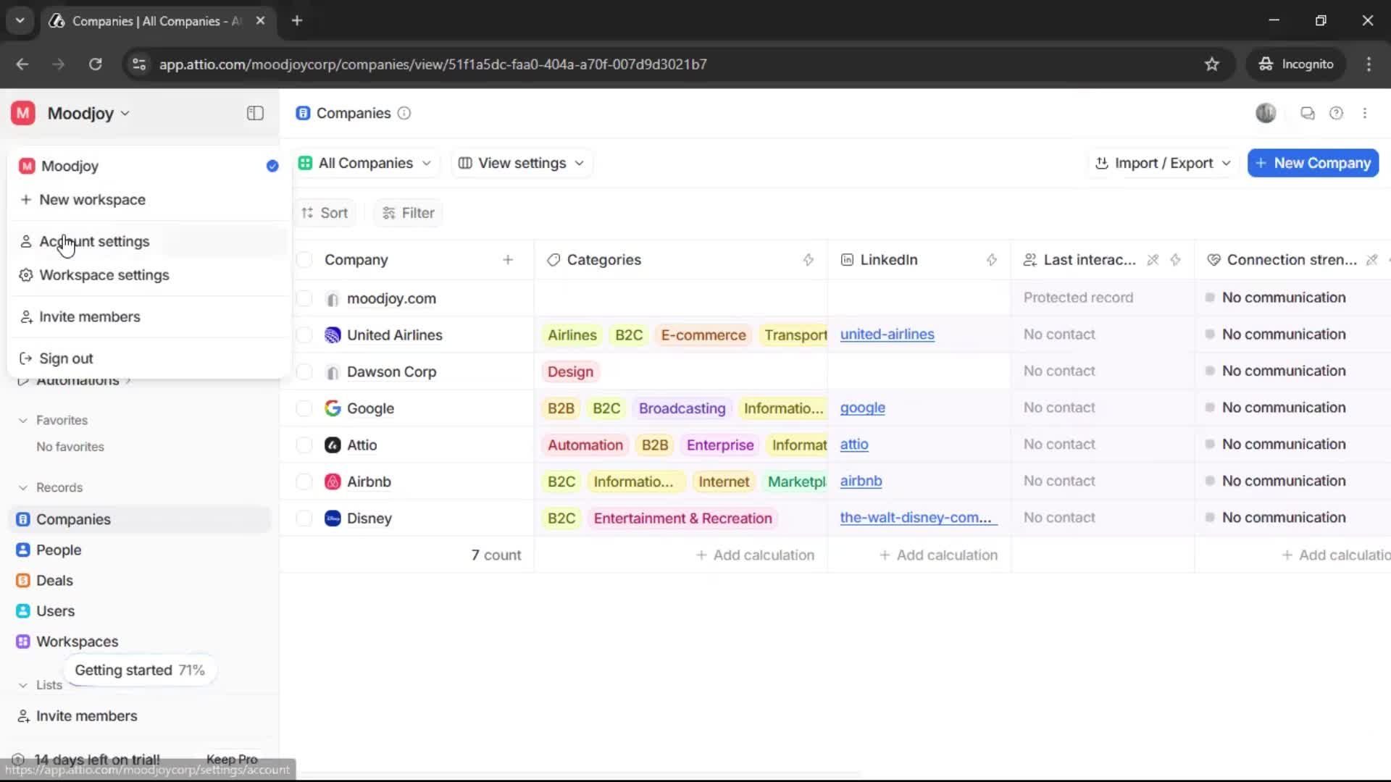
Task: Open the united-airlines LinkedIn link
Action: click(x=887, y=335)
